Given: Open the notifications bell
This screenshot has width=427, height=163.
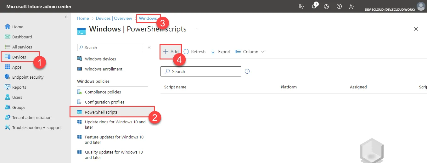Looking at the screenshot, I should 314,6.
